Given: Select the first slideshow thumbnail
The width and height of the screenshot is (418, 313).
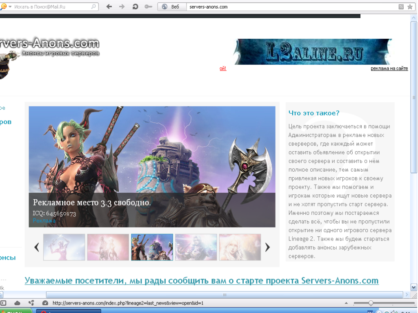Looking at the screenshot, I should 64,247.
